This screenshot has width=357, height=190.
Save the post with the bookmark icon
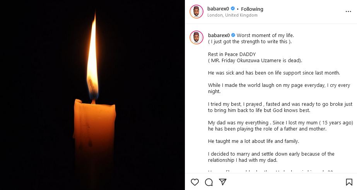(x=349, y=182)
